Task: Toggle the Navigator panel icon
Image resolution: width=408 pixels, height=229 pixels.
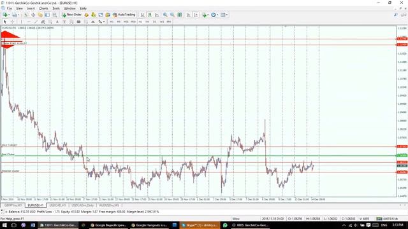Action: pos(40,15)
